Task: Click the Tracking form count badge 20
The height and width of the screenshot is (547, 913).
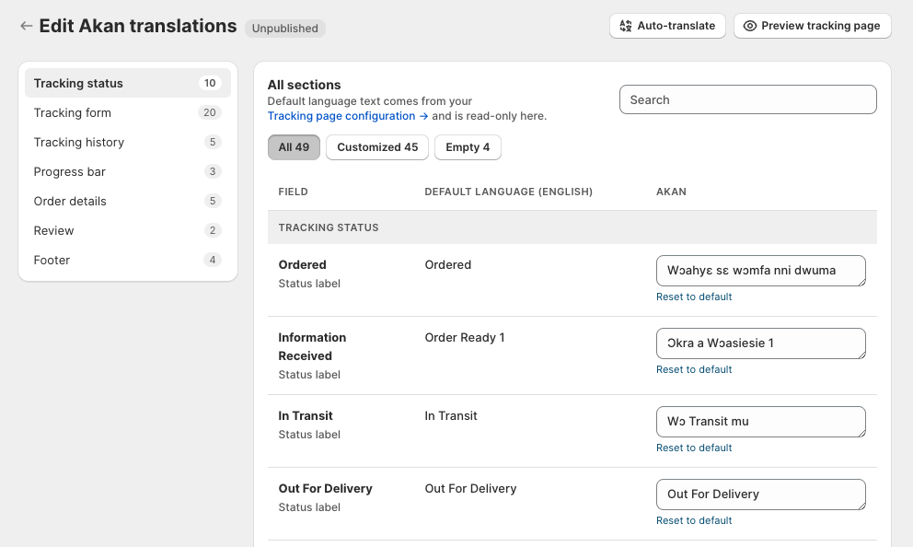Action: click(x=210, y=112)
